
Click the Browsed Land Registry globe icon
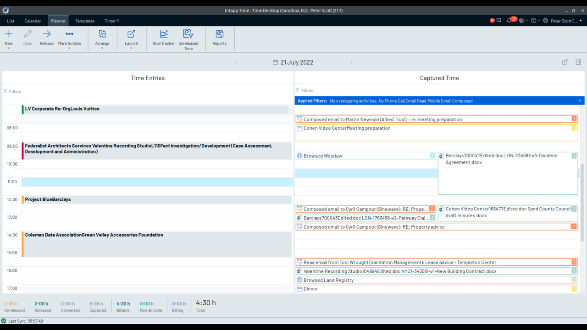click(x=299, y=280)
